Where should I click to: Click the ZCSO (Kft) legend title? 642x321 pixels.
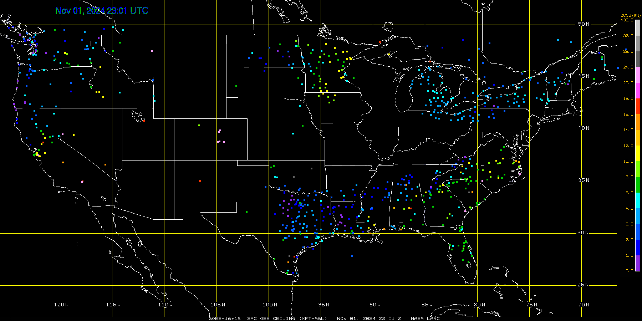click(x=631, y=15)
